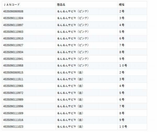Click product name in row 4535090111016
The width and height of the screenshot is (157, 132).
(x=70, y=120)
